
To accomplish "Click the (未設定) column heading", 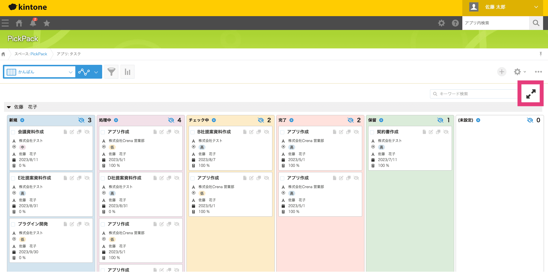I will [466, 120].
